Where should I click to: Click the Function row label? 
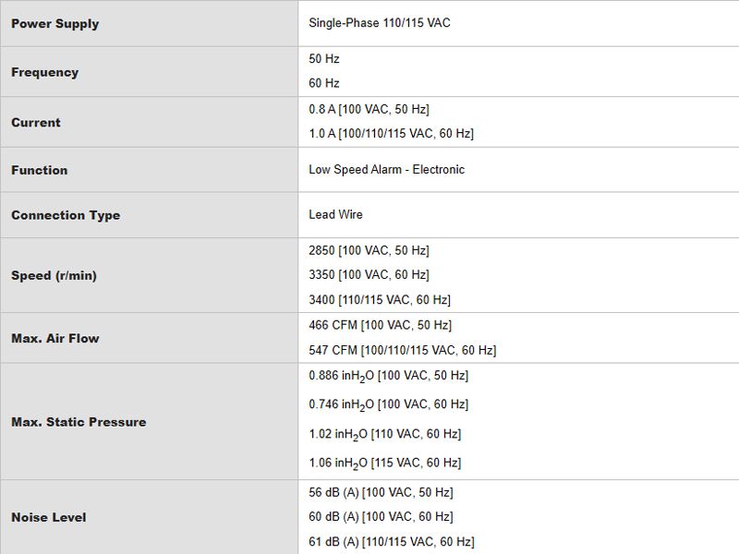point(39,170)
